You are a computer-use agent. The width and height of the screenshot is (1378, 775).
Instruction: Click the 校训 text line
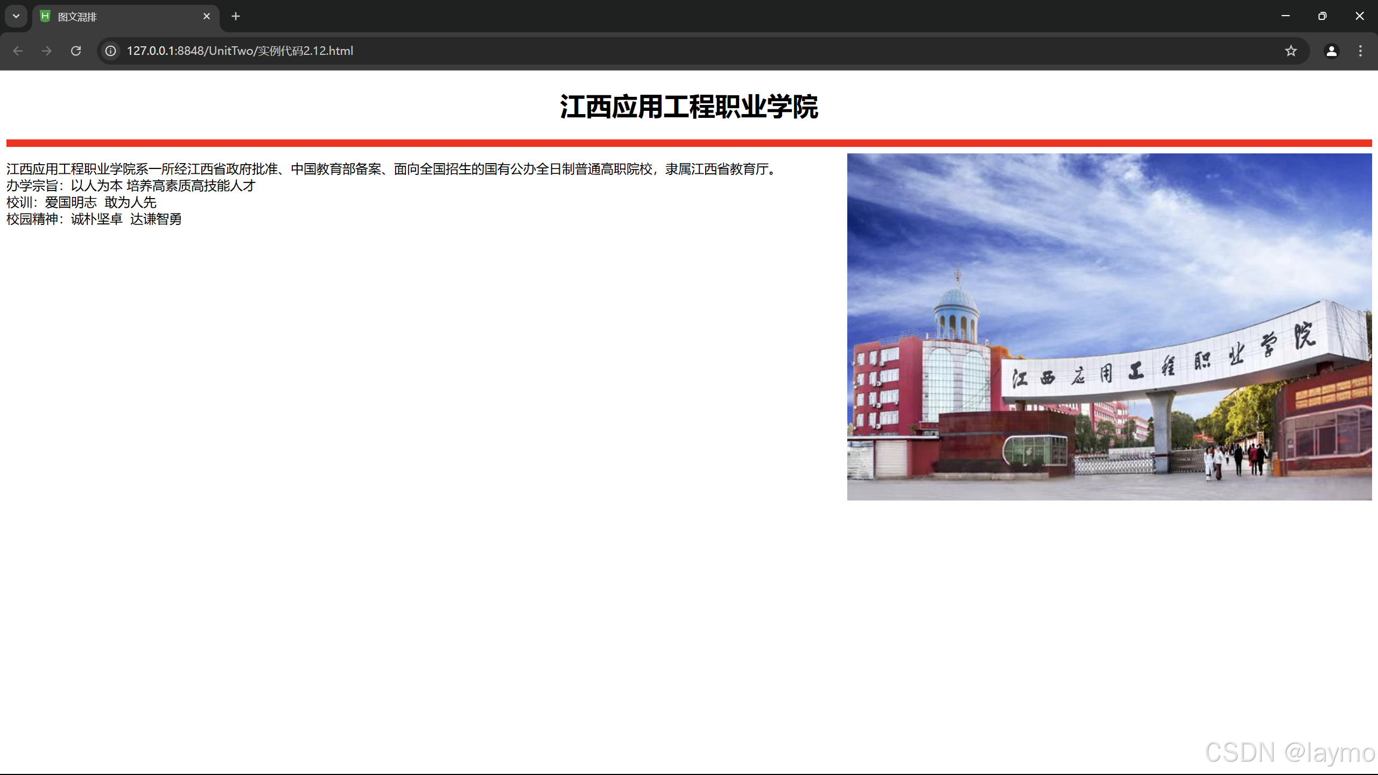(81, 202)
